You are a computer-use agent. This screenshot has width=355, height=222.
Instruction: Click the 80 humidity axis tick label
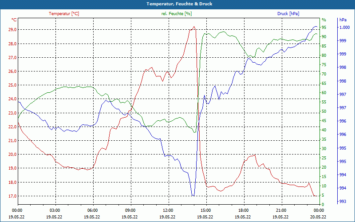click(x=324, y=55)
